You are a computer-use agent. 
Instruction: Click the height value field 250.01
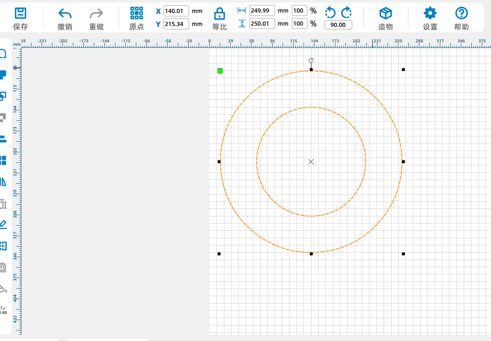pyautogui.click(x=262, y=23)
